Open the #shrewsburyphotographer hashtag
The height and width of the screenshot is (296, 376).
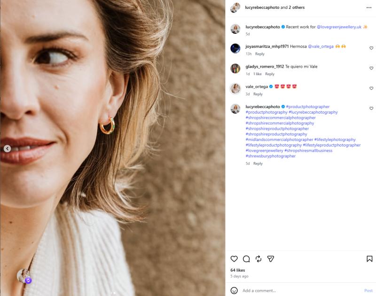click(x=270, y=156)
